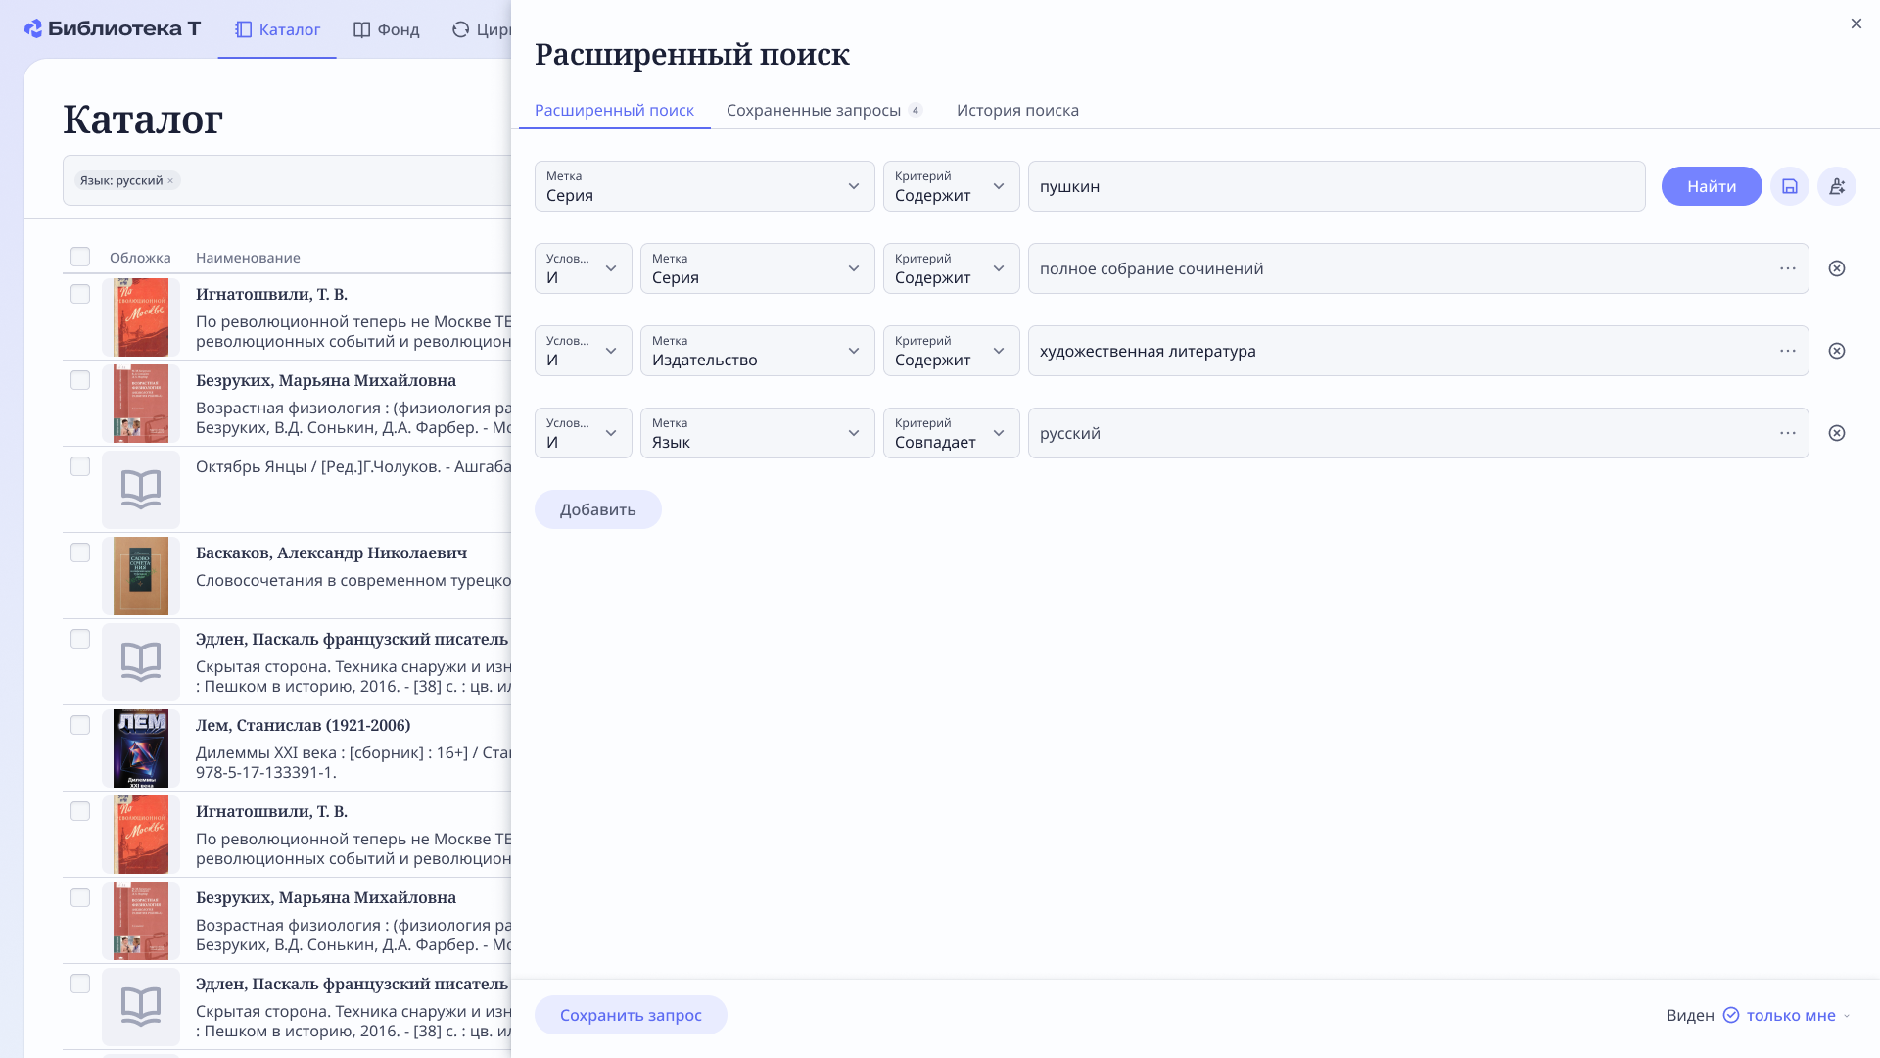Close the advanced search panel
This screenshot has height=1058, width=1880.
pyautogui.click(x=1856, y=24)
